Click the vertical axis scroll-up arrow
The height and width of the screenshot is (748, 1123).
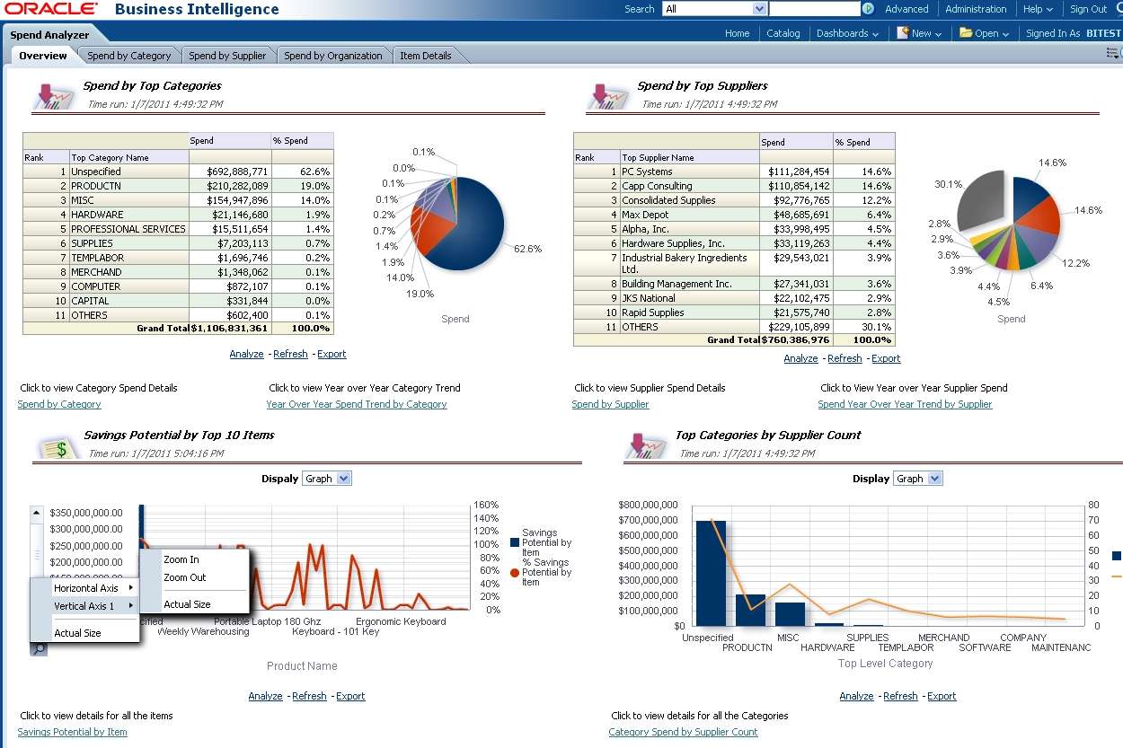click(x=37, y=514)
